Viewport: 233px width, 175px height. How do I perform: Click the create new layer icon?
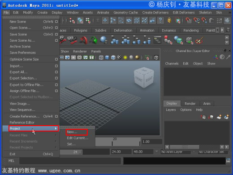click(x=219, y=117)
